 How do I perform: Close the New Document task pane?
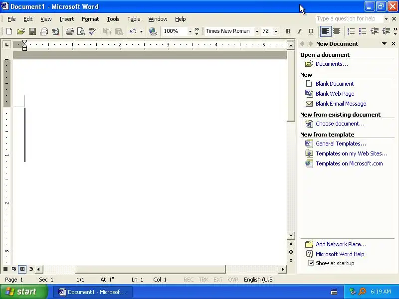pyautogui.click(x=394, y=44)
